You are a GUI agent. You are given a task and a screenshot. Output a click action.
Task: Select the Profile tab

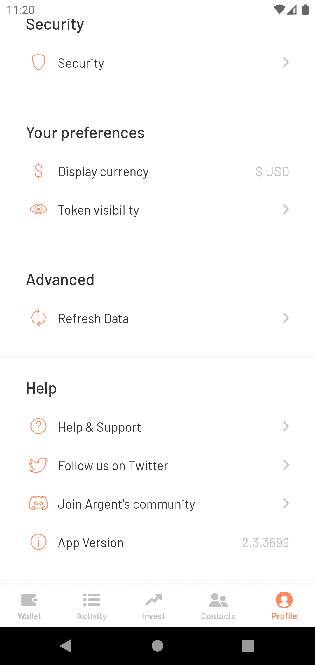[x=284, y=605]
